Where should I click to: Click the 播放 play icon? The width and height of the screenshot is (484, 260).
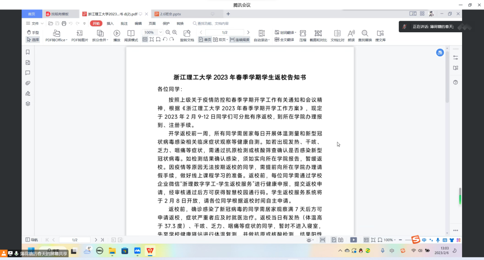tap(117, 33)
